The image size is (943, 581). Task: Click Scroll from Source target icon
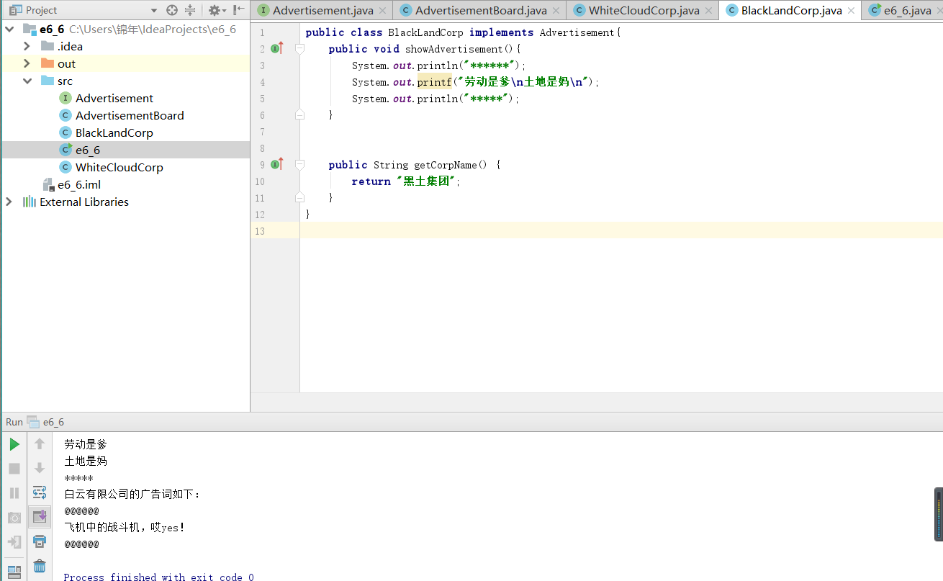pos(171,10)
